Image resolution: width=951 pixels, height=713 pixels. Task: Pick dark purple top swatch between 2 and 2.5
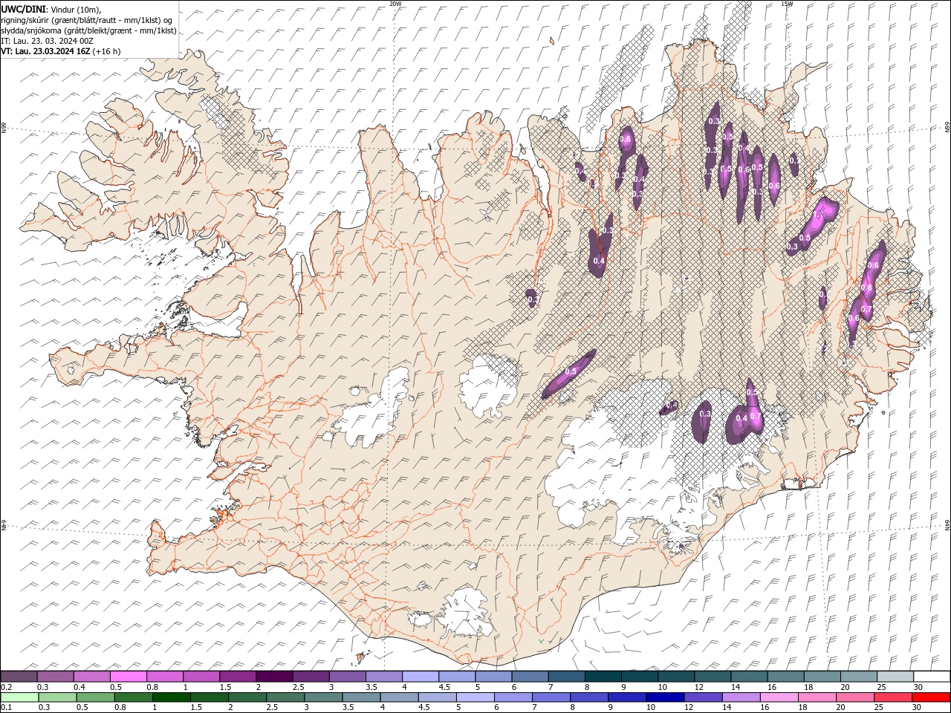tap(273, 677)
